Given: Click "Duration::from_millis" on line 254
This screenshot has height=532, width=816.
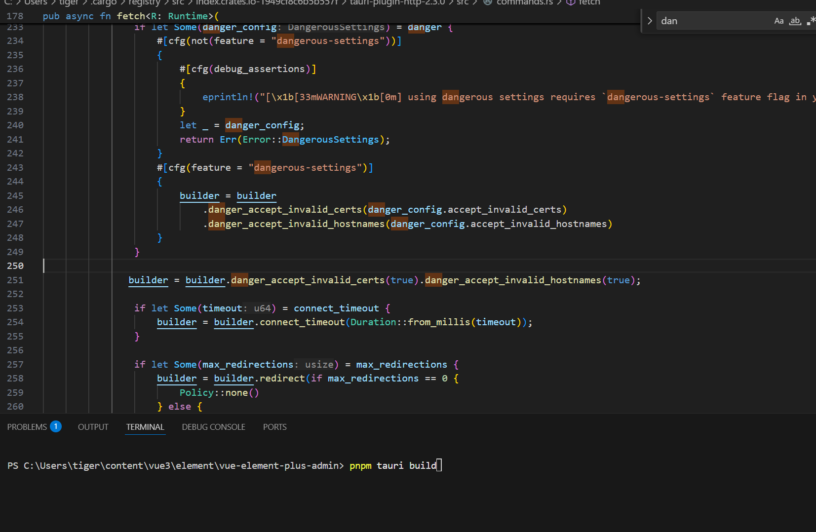Looking at the screenshot, I should pyautogui.click(x=410, y=322).
